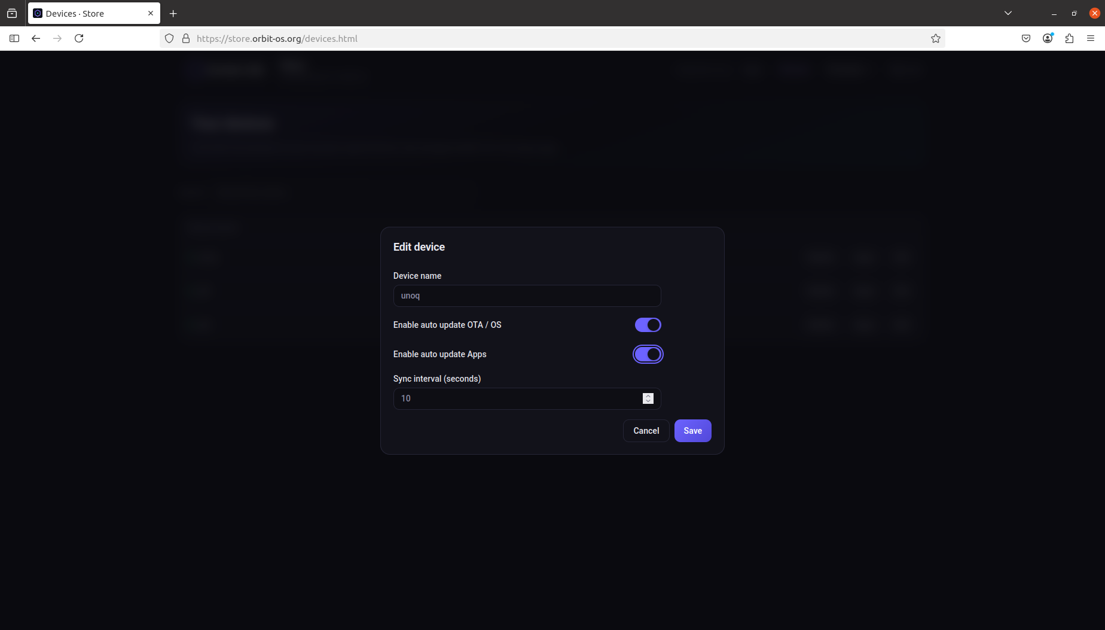The width and height of the screenshot is (1105, 630).
Task: Open the Firefox account icon
Action: [x=1048, y=38]
